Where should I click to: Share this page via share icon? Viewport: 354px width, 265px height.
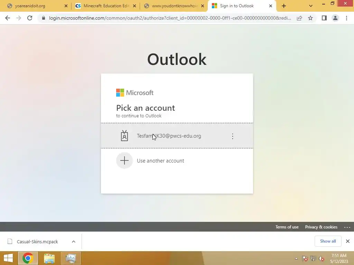299,18
